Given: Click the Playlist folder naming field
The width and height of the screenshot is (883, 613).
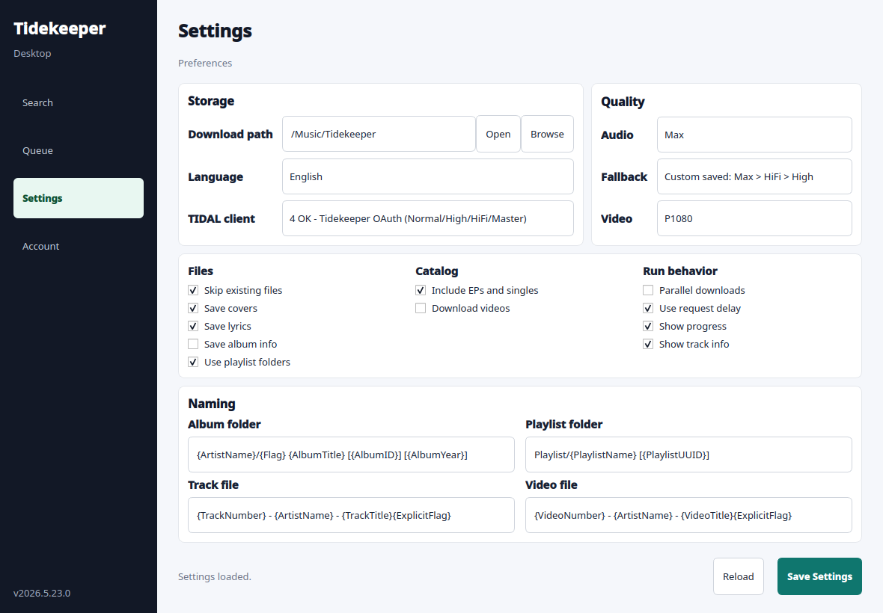Looking at the screenshot, I should click(x=688, y=455).
